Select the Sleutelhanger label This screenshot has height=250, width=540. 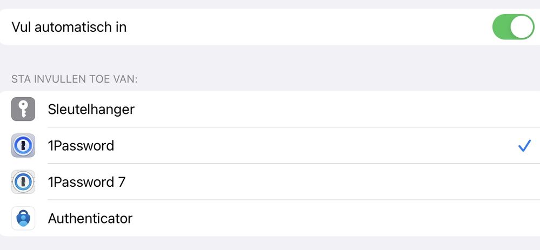point(91,110)
